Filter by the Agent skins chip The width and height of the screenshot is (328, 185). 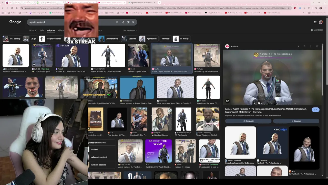click(x=148, y=39)
